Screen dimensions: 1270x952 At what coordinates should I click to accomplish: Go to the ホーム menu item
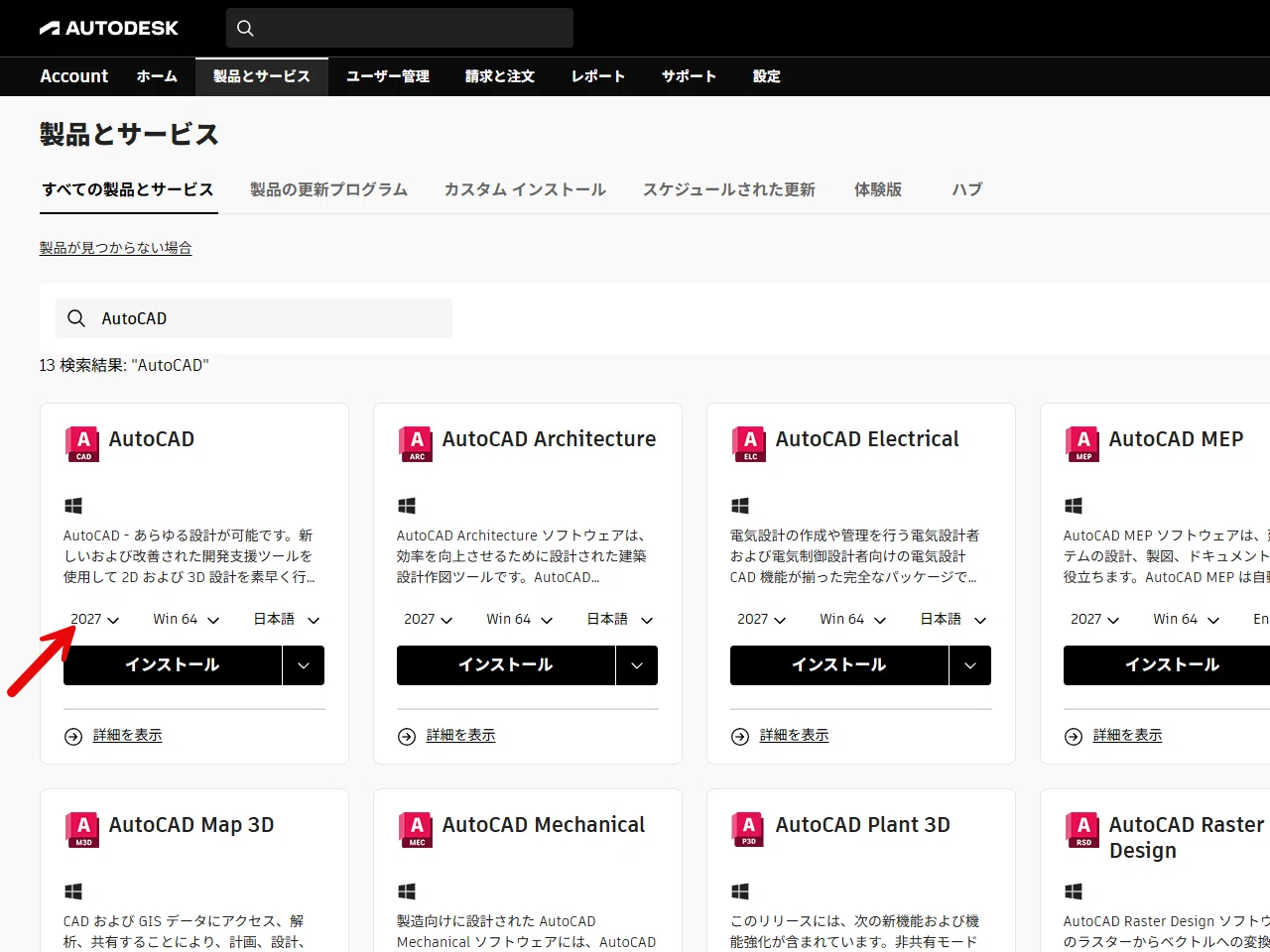(157, 76)
